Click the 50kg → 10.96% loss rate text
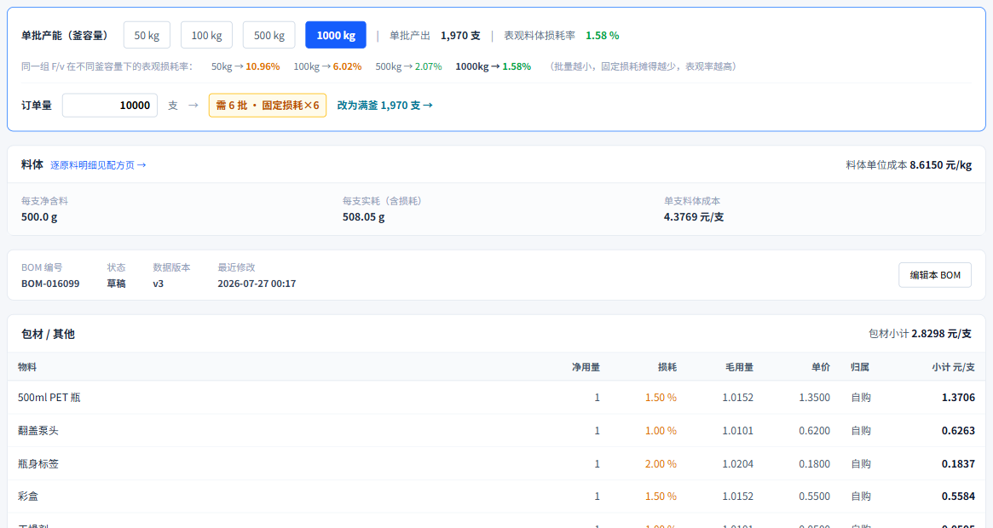The height and width of the screenshot is (528, 993). [x=245, y=66]
